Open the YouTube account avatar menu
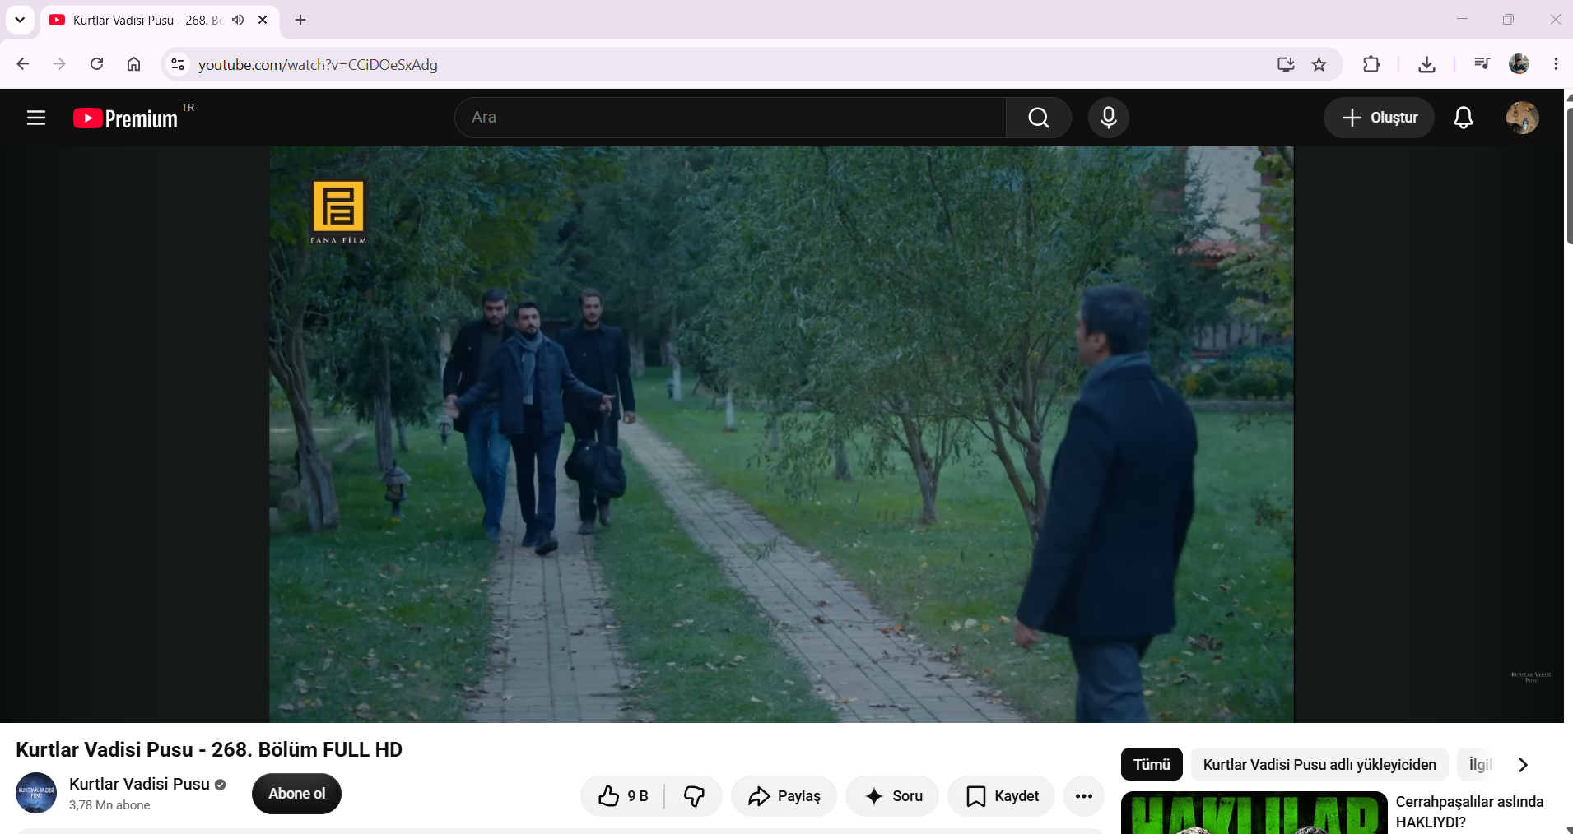The image size is (1573, 834). pyautogui.click(x=1523, y=118)
